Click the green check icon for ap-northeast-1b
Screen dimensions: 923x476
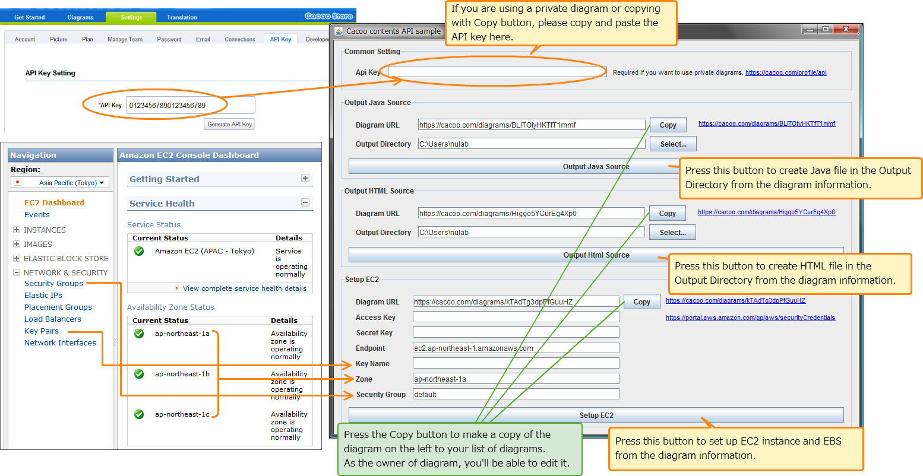(138, 374)
